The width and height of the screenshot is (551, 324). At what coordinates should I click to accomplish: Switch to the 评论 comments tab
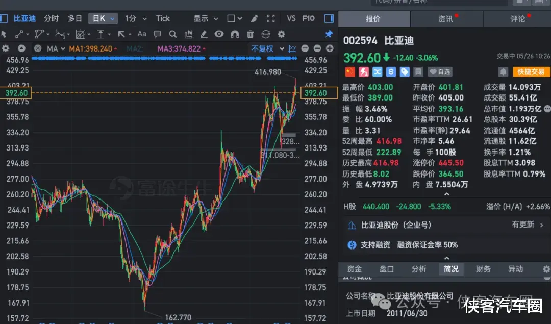[518, 19]
